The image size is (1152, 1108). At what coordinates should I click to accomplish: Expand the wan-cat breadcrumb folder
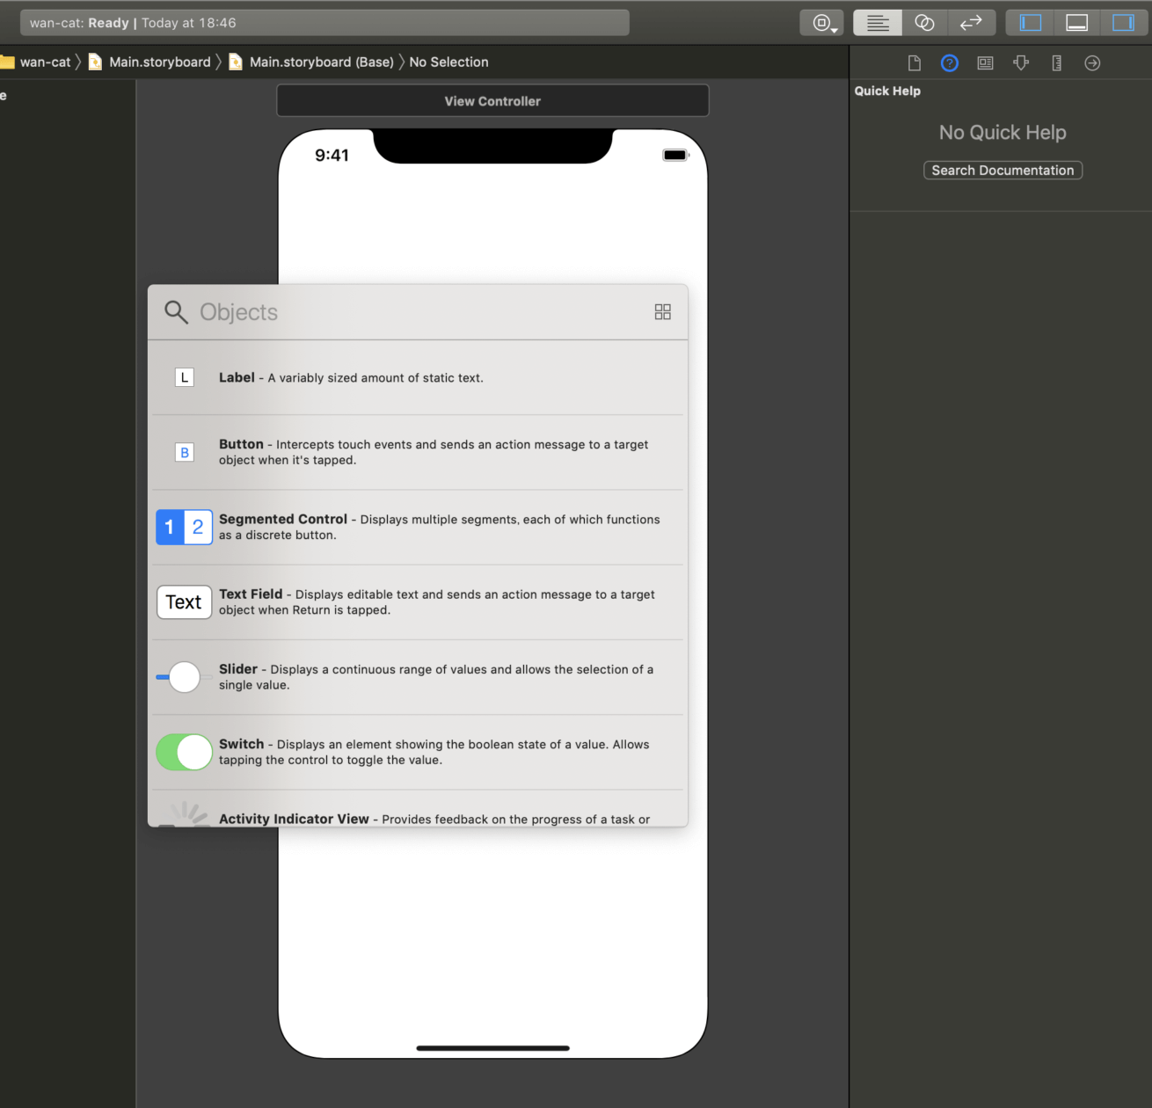click(x=44, y=62)
